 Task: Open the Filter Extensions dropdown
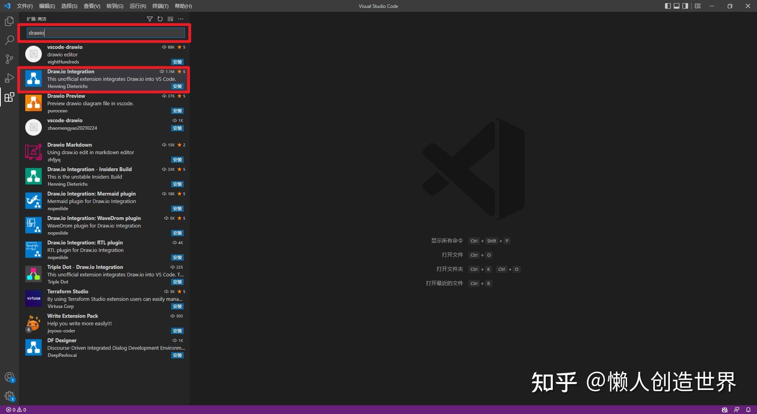(150, 19)
